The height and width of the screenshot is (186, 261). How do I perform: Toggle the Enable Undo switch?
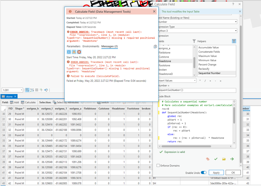tap(204, 173)
